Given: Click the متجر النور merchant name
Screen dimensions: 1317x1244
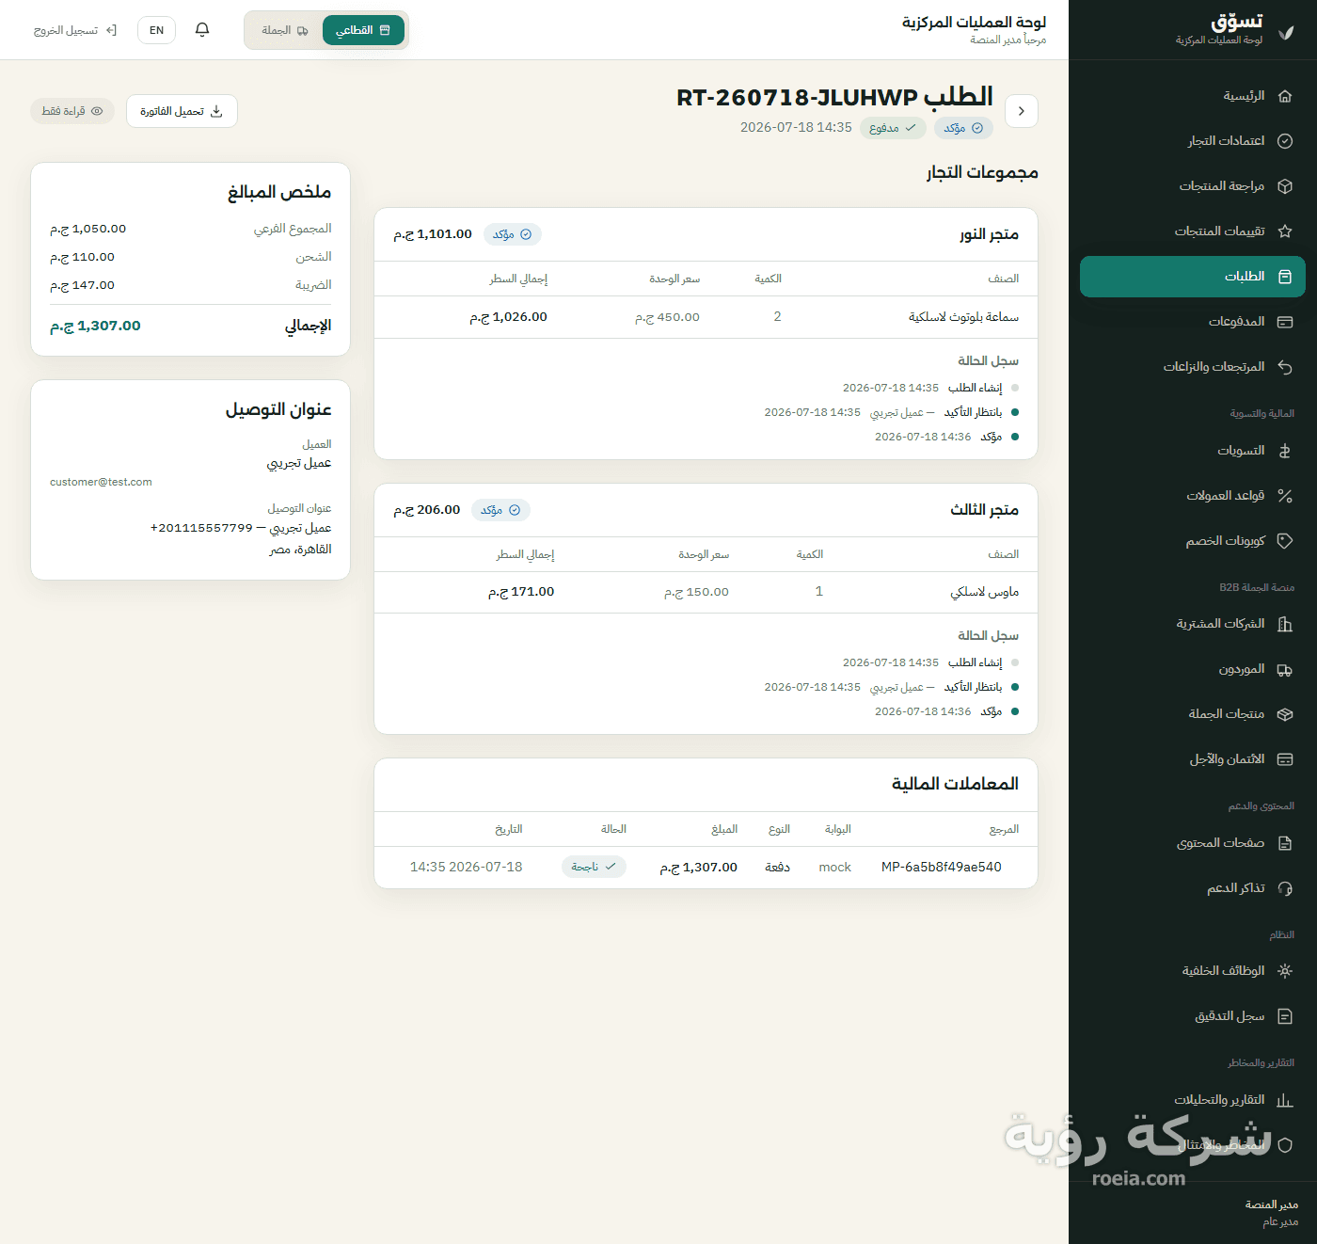Looking at the screenshot, I should (989, 234).
